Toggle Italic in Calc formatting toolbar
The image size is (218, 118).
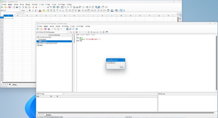point(33,10)
